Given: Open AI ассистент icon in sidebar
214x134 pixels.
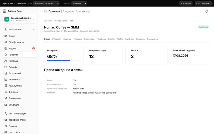Looking at the screenshot, I should pyautogui.click(x=6, y=29).
